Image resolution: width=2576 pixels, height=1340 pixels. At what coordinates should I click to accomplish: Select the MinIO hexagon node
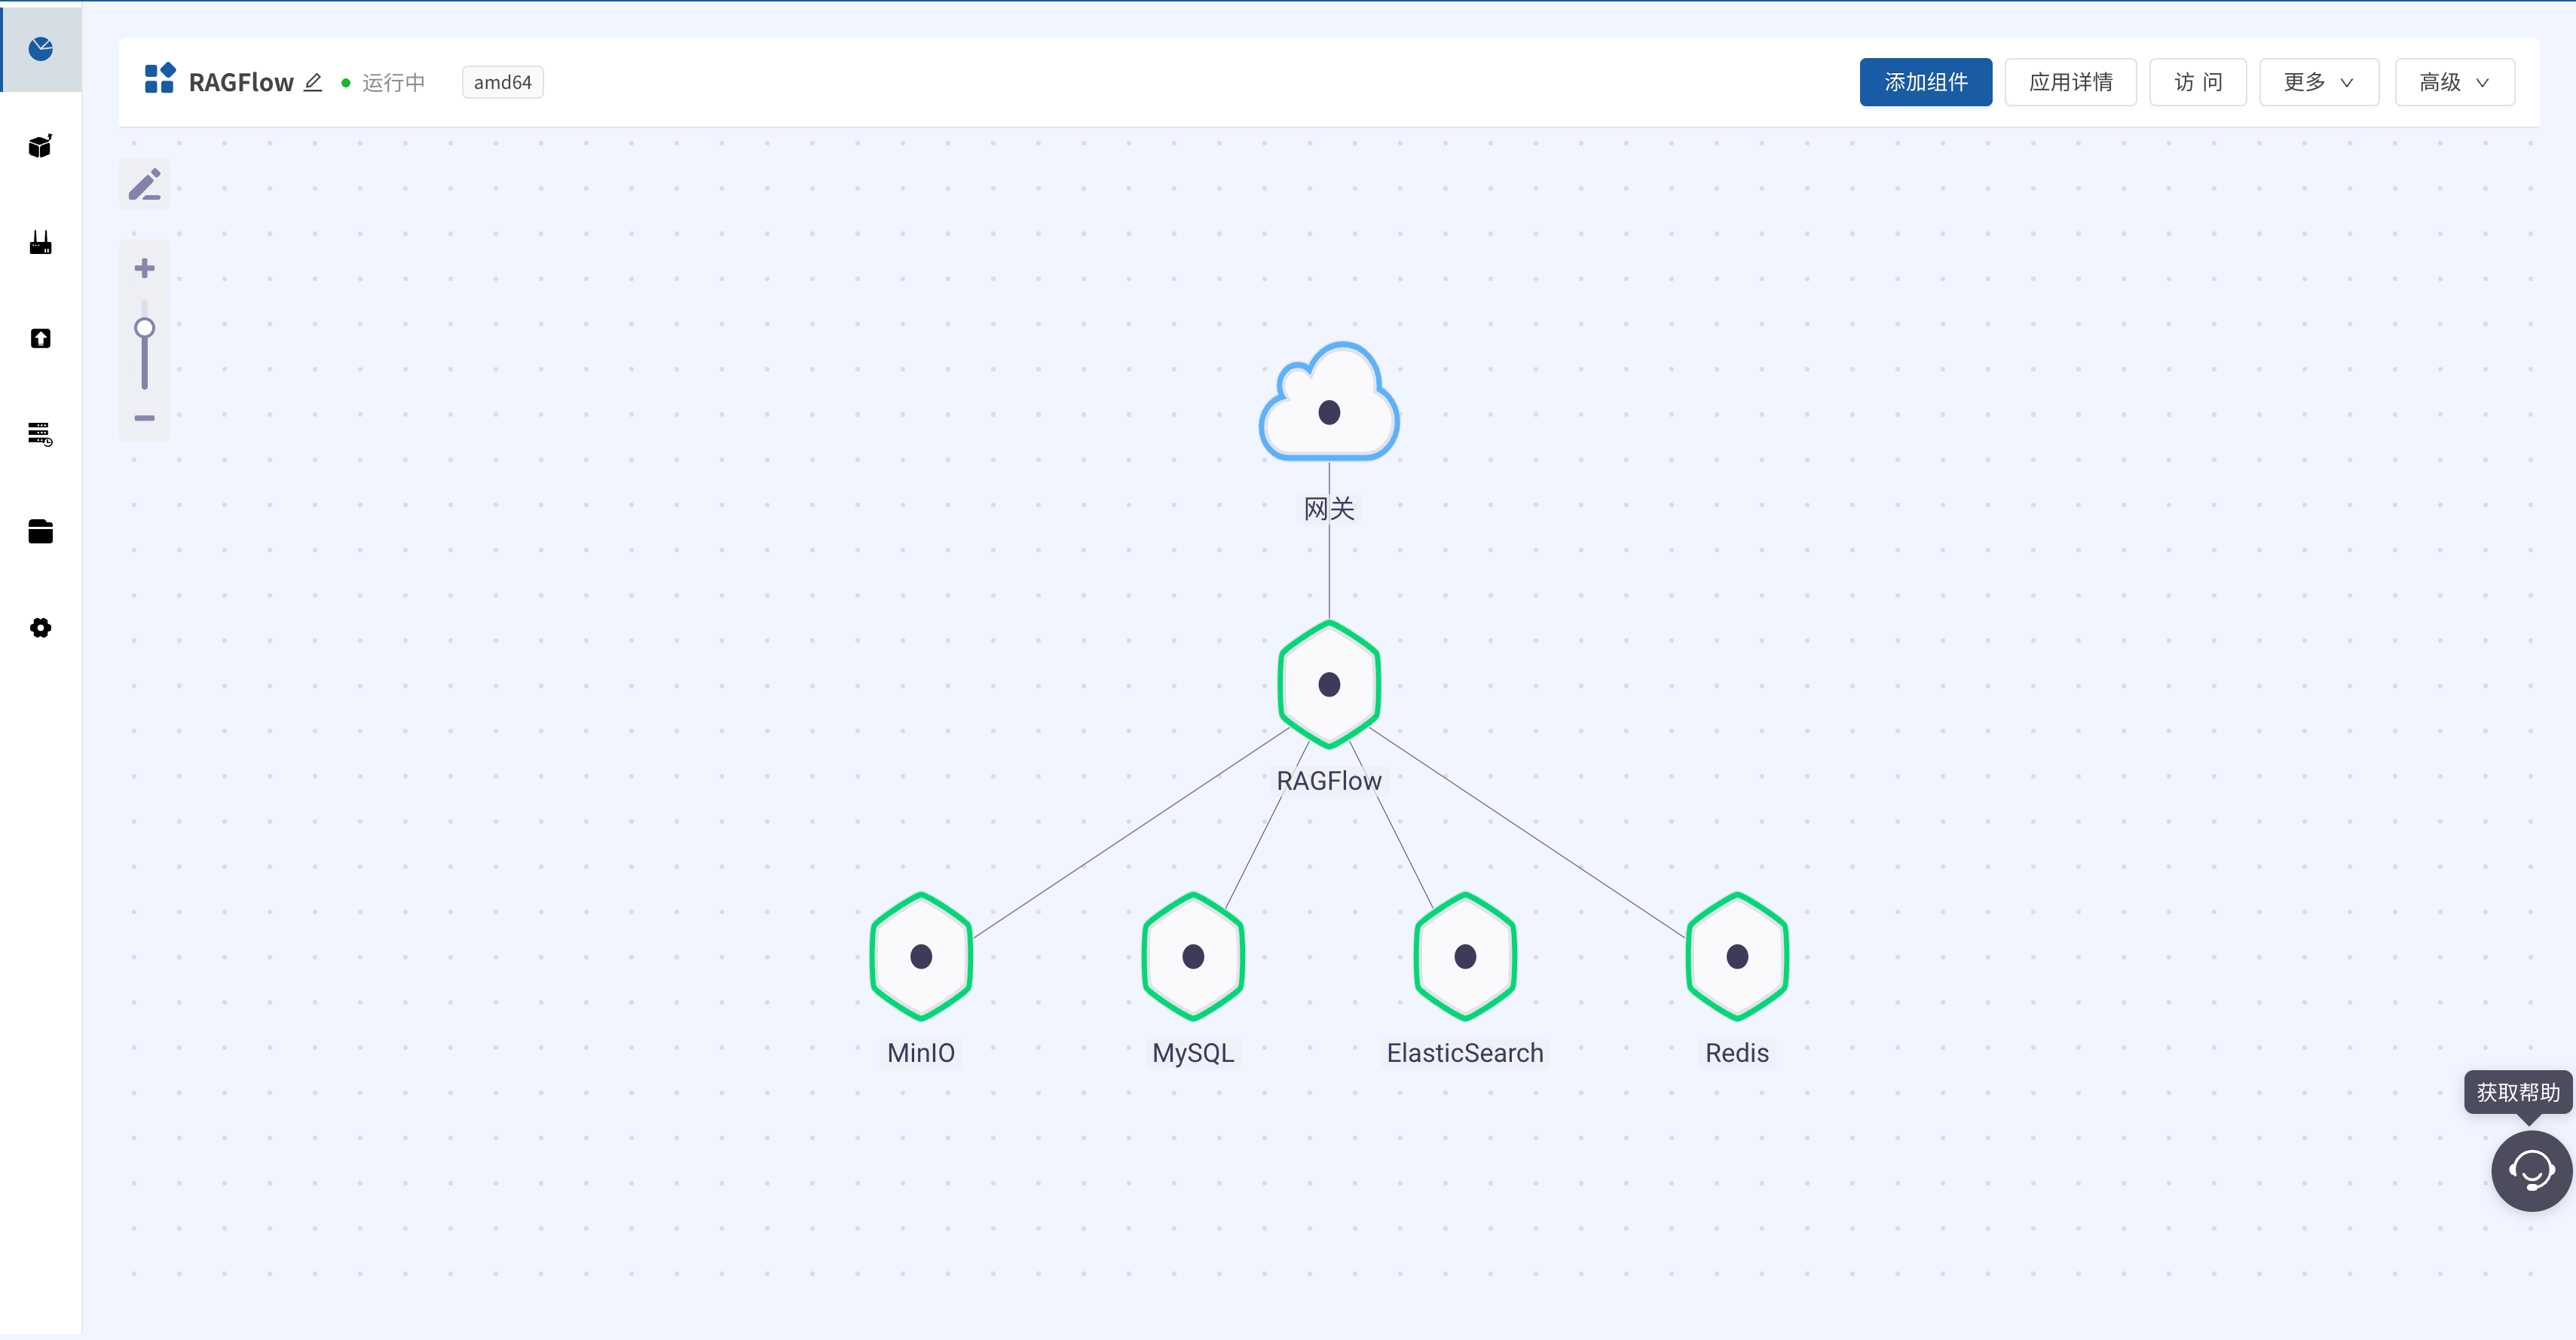pyautogui.click(x=921, y=956)
